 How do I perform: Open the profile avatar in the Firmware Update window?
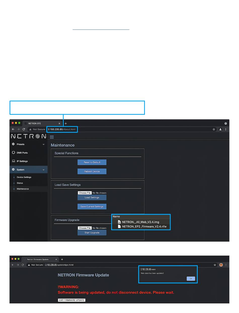(x=221, y=265)
